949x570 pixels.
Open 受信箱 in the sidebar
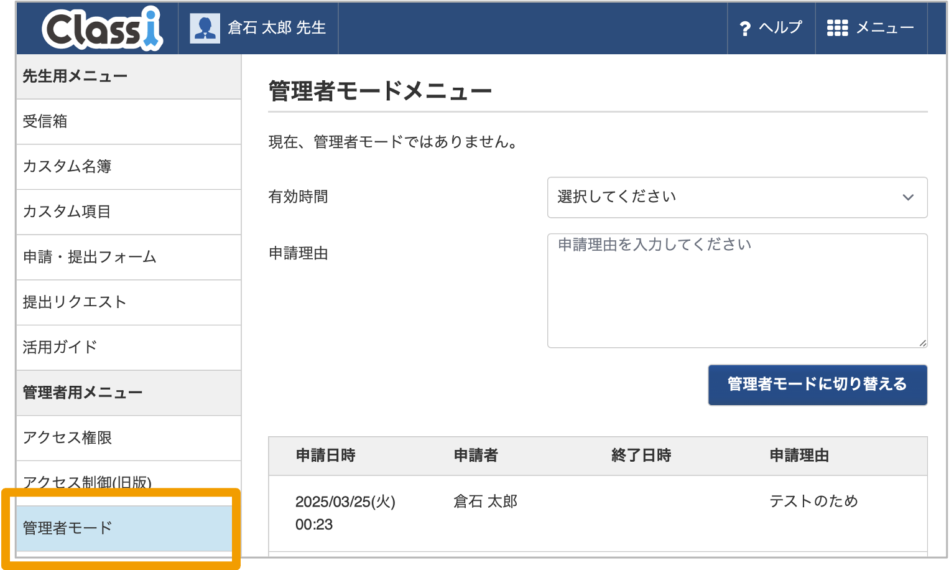[x=129, y=122]
